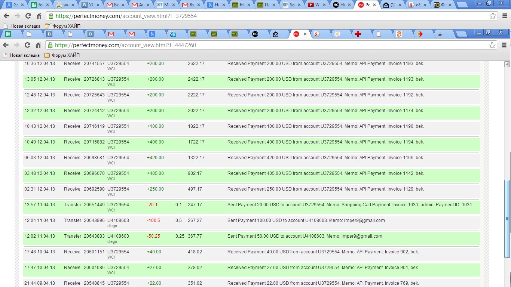The image size is (511, 287).
Task: Reload the background window's 3729554 page
Action: pos(28,16)
